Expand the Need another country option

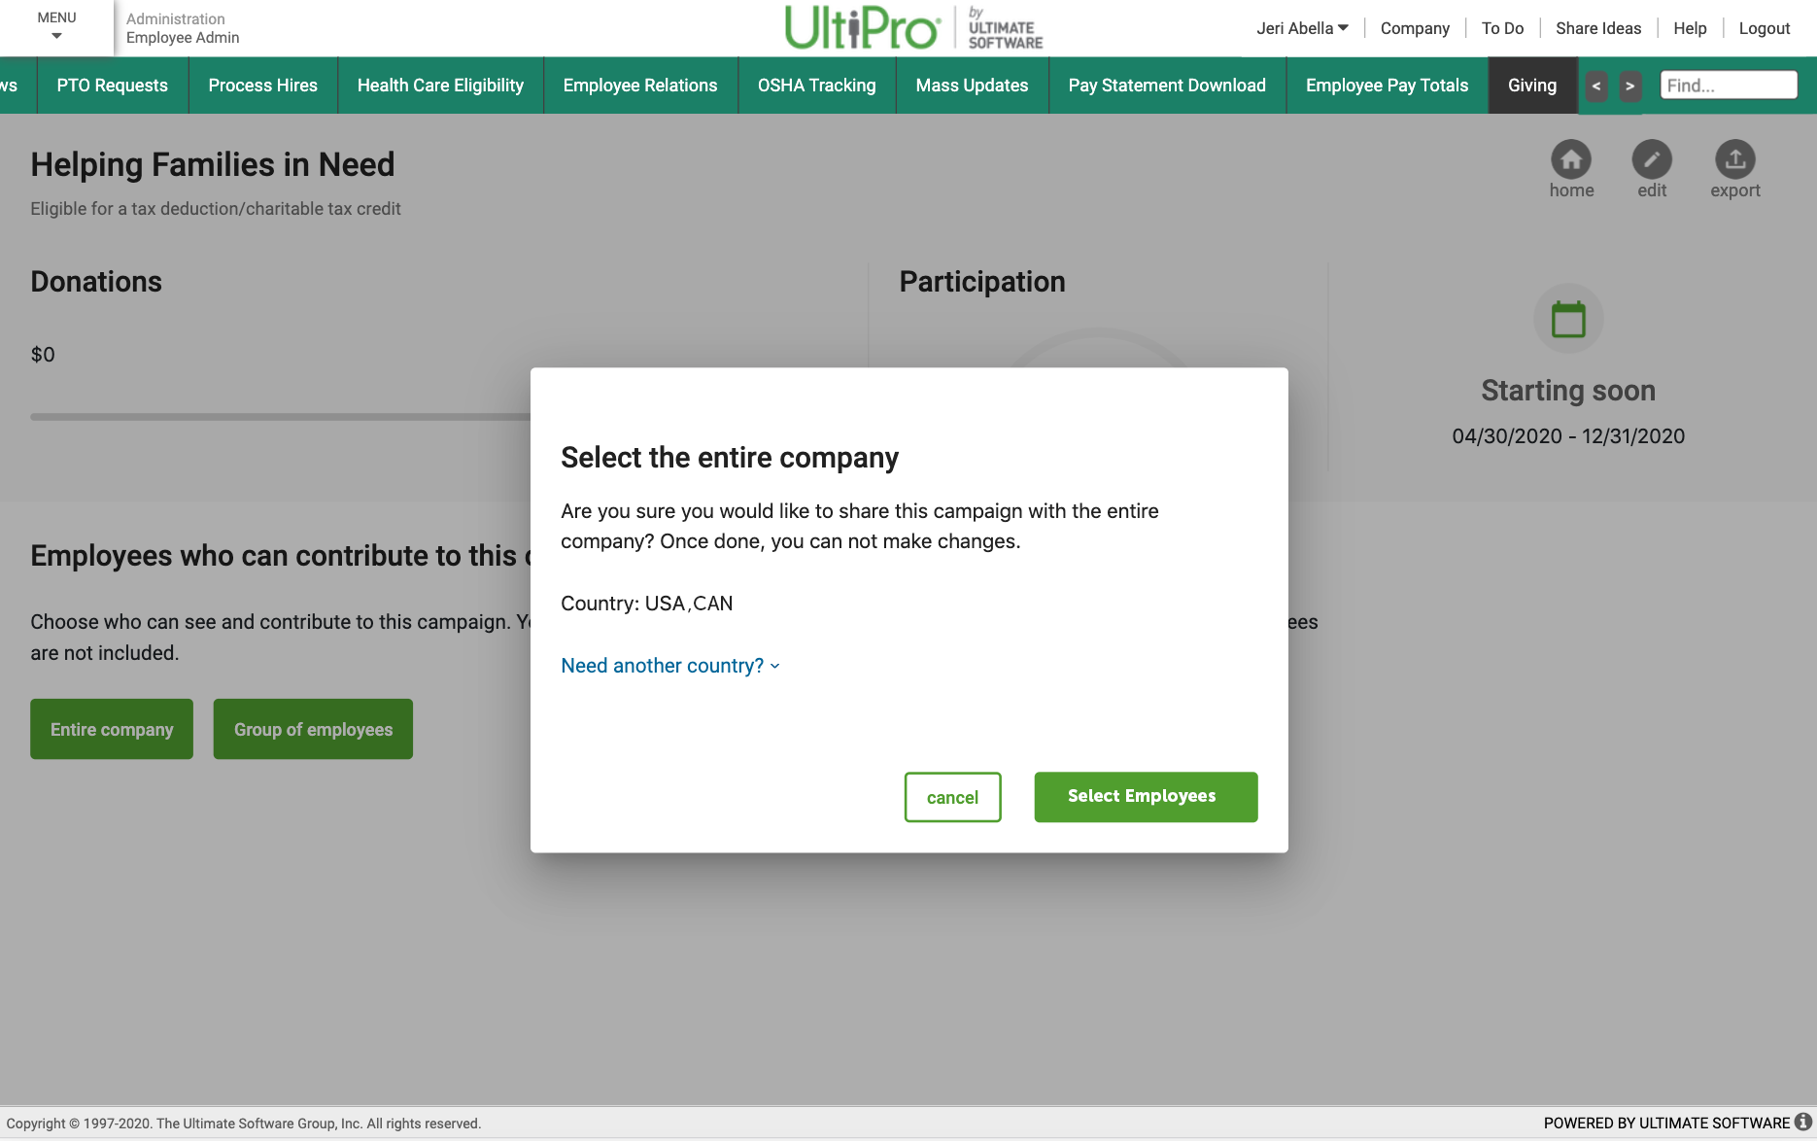(x=669, y=665)
